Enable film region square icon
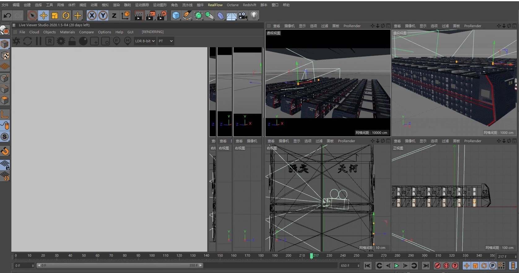This screenshot has width=519, height=273. tap(106, 41)
